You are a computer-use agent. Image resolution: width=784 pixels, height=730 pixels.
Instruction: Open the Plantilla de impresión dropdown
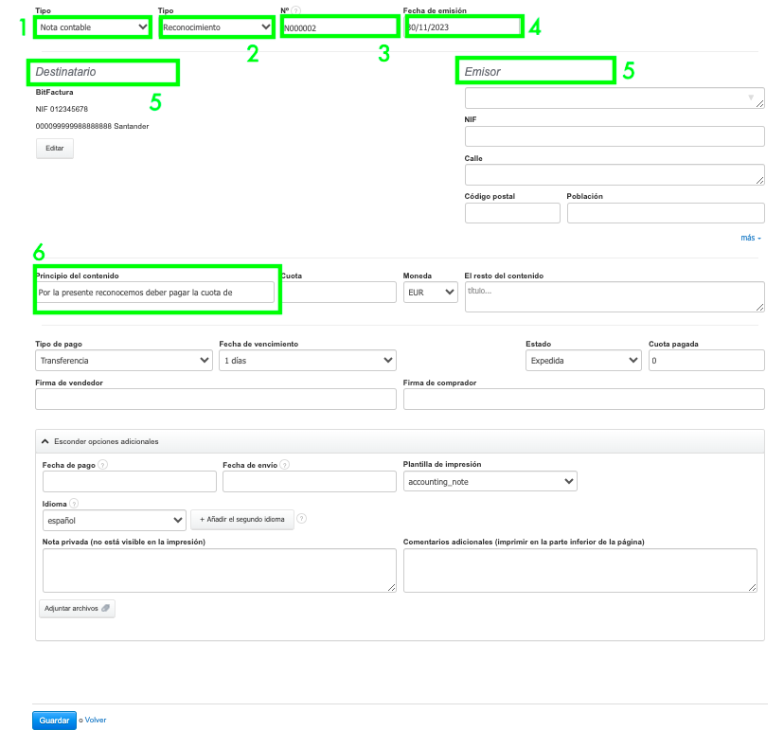pyautogui.click(x=490, y=482)
